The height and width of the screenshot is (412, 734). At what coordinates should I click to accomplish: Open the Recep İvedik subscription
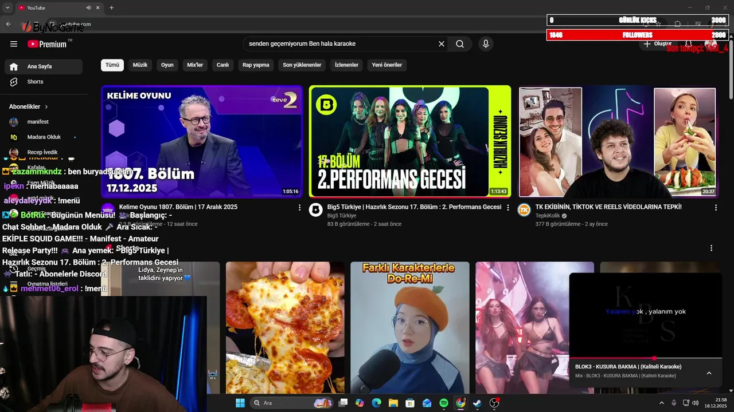point(44,152)
